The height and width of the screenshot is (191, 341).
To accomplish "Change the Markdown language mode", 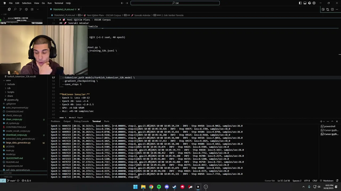I will 328,181.
